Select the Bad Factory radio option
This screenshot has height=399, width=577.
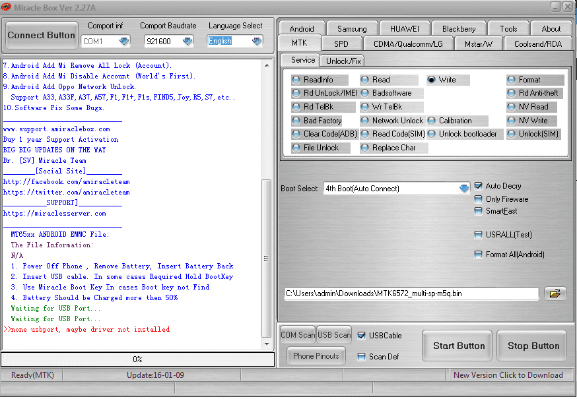(296, 121)
